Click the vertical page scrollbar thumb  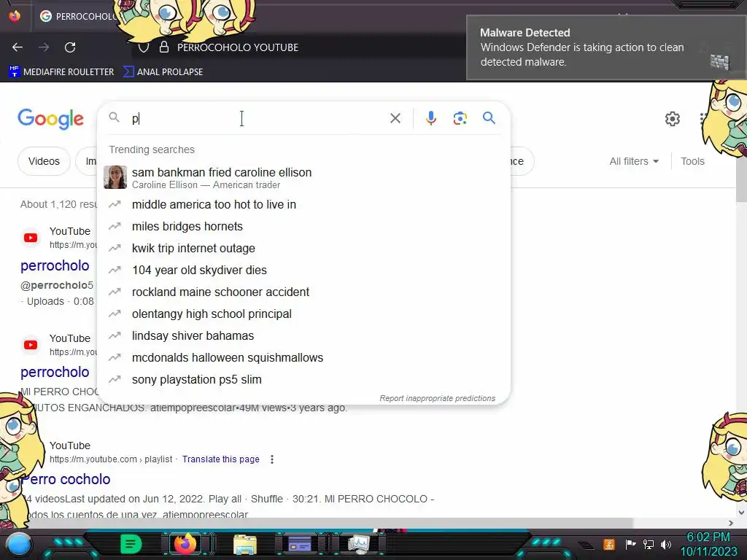coord(741,179)
